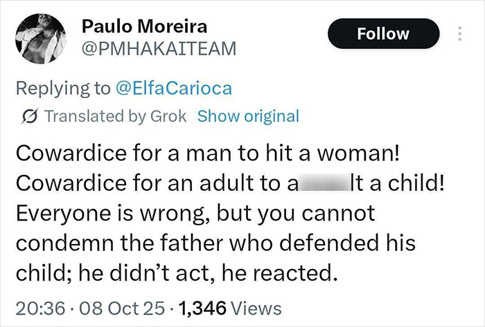Click the "Replying to" text
Viewport: 485px width, 327px height.
pos(62,88)
